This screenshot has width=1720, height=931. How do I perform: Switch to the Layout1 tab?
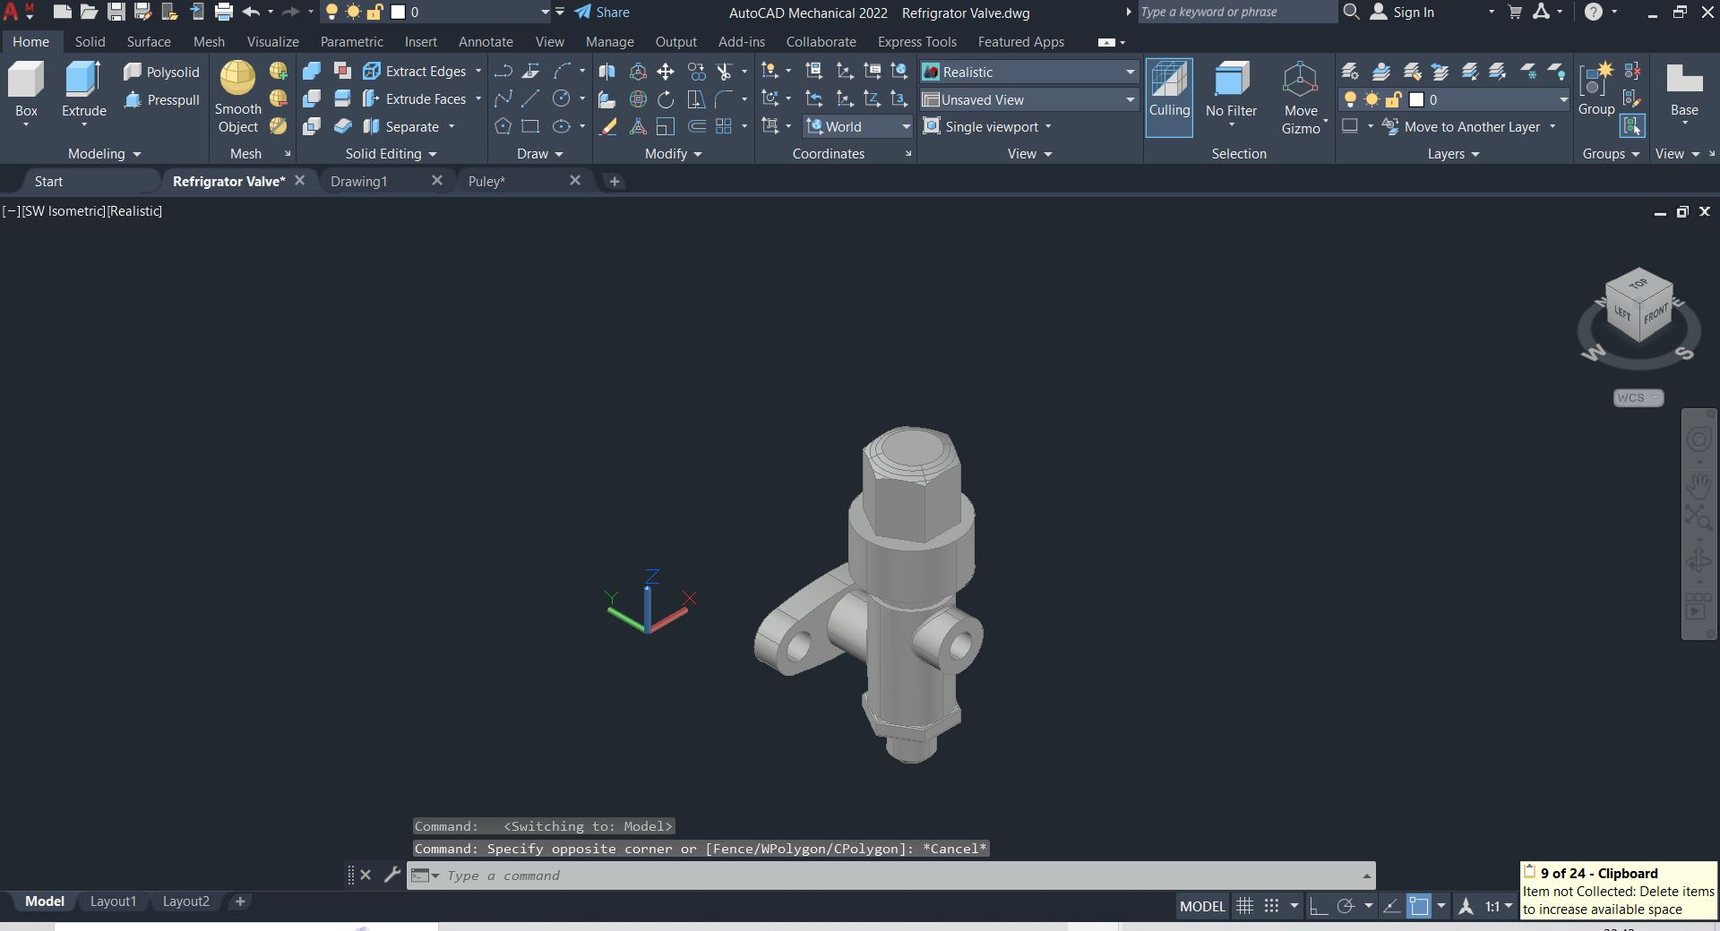[113, 901]
